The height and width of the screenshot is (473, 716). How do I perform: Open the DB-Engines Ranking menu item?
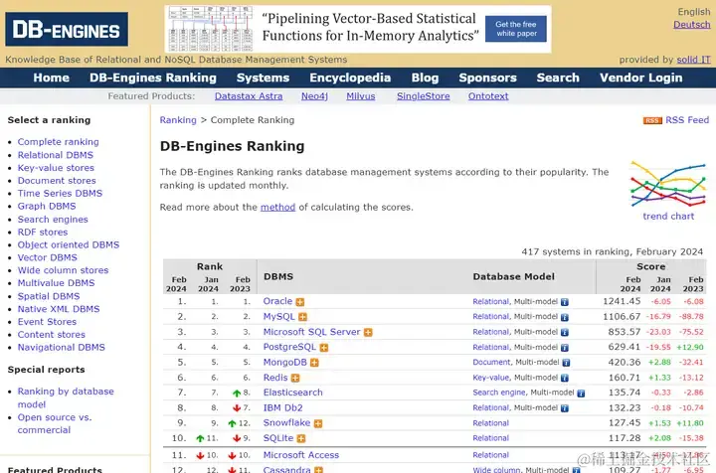coord(153,78)
